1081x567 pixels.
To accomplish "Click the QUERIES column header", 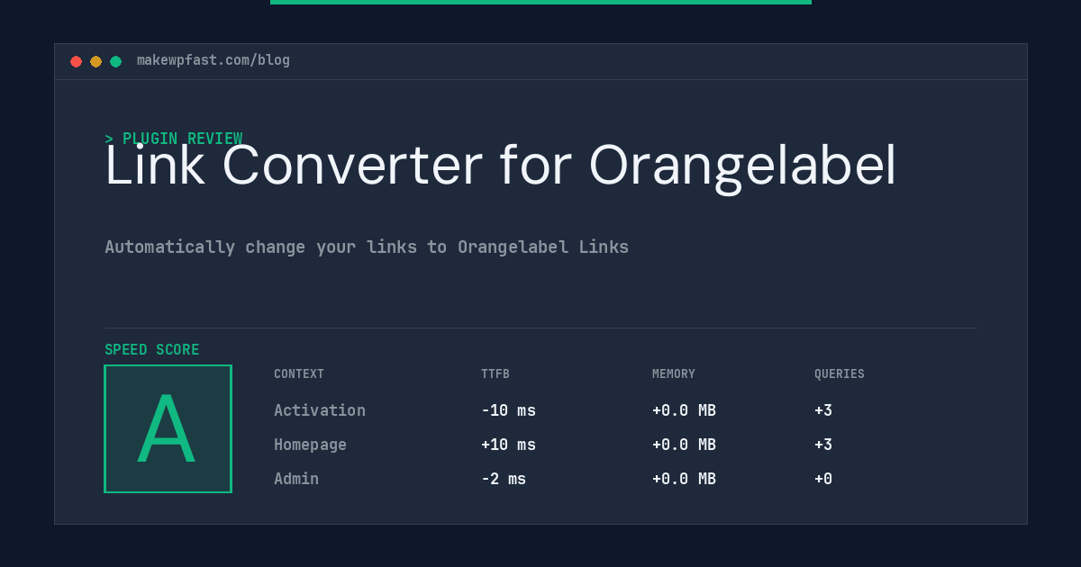I will pyautogui.click(x=840, y=374).
